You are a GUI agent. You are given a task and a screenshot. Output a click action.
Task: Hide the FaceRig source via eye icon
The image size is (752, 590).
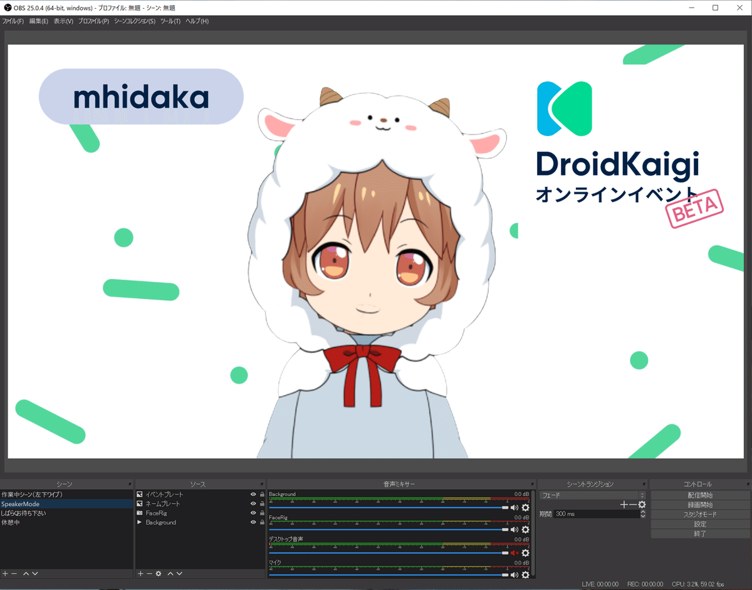pos(253,513)
